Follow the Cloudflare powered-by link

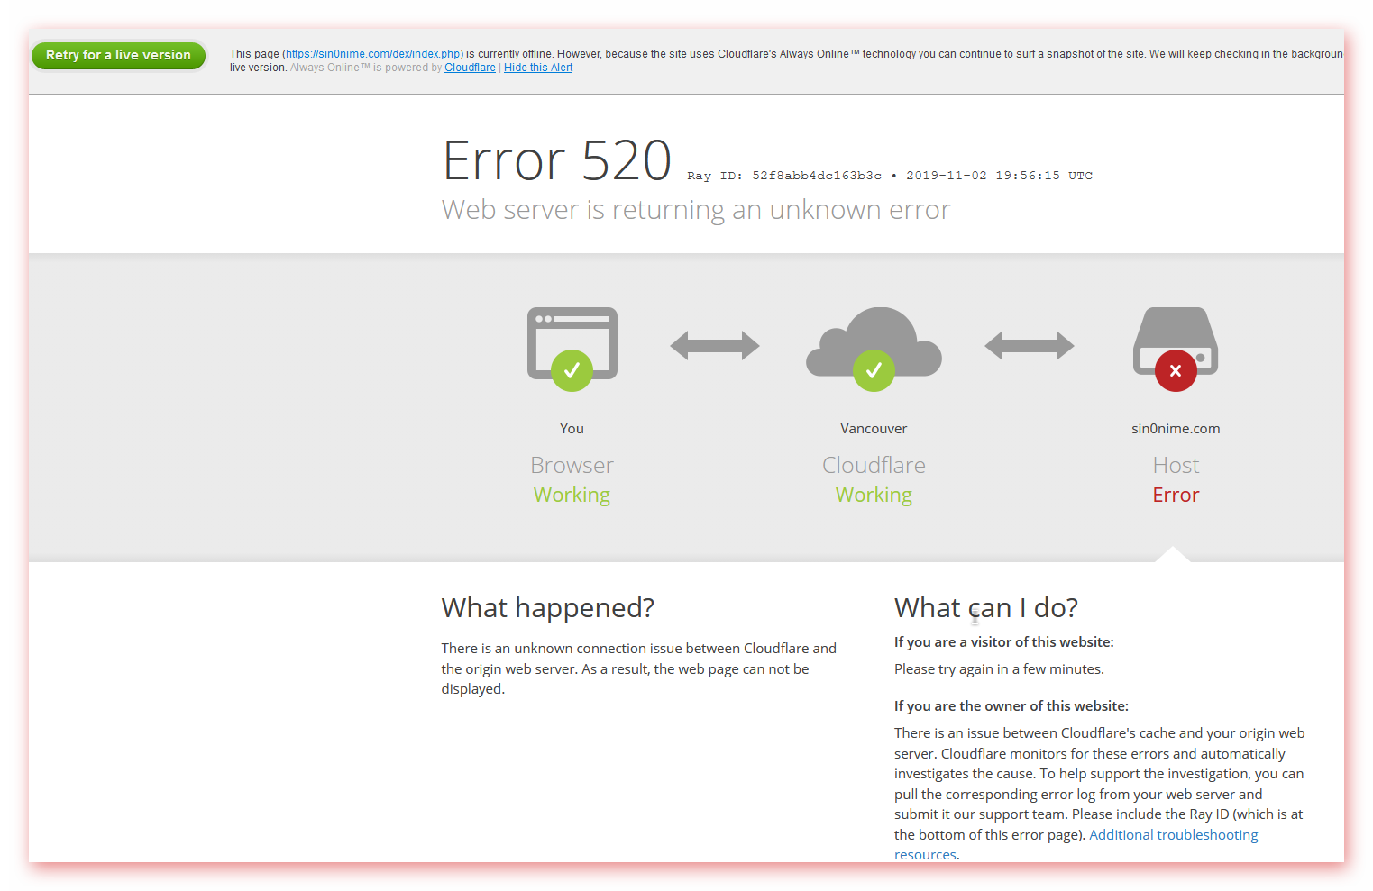pyautogui.click(x=470, y=68)
